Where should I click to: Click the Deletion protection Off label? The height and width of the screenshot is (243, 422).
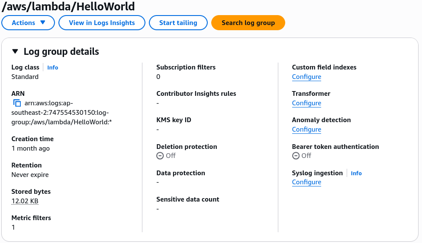(x=171, y=156)
